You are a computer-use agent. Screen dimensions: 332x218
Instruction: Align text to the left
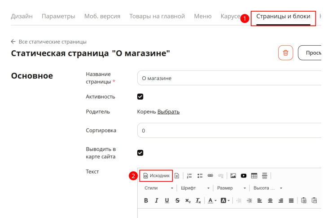coord(260,201)
